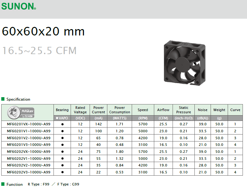The image size is (247, 188).
Task: Click the Power Consumption column header
Action: point(120,110)
